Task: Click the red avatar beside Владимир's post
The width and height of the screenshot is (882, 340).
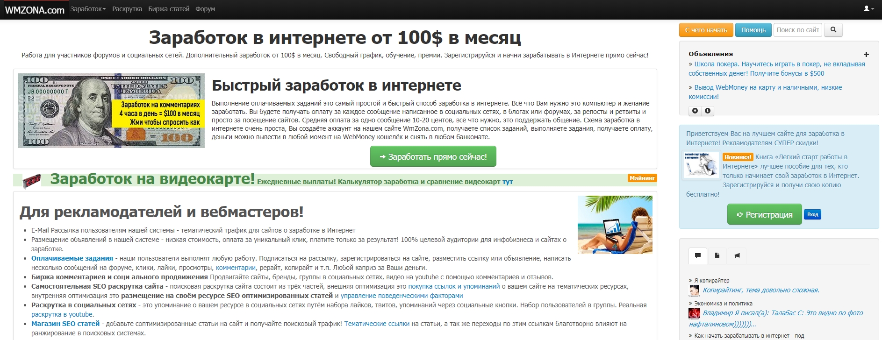Action: pos(694,313)
